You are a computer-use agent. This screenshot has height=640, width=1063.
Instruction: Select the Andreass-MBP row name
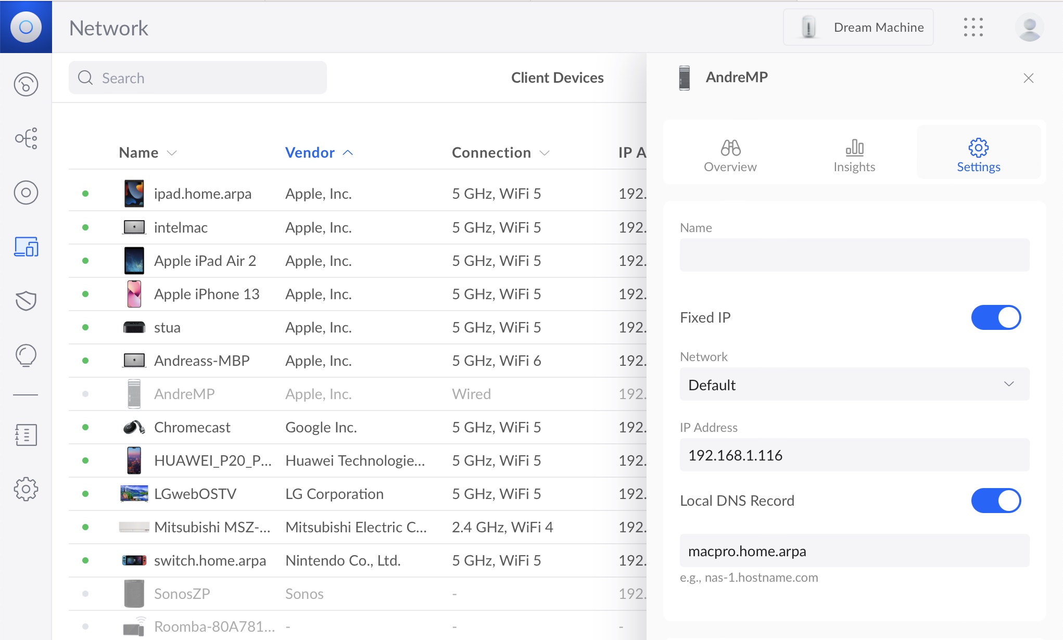pos(202,361)
